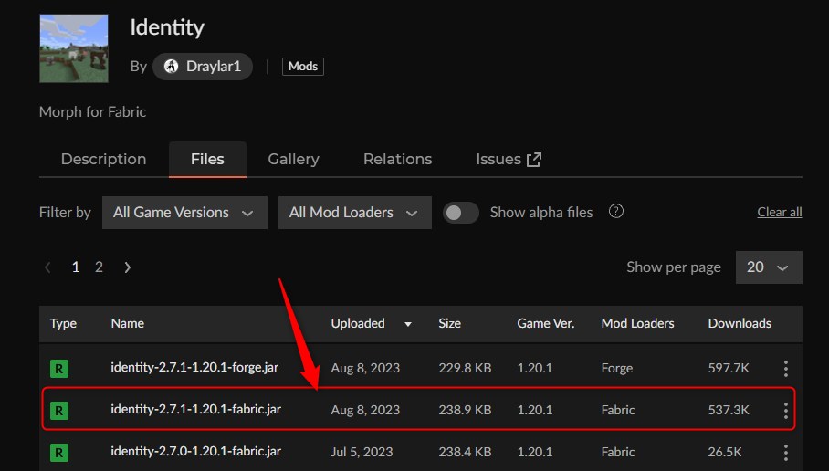Go to the previous page arrow
Screen dimensions: 829x471
tap(47, 267)
